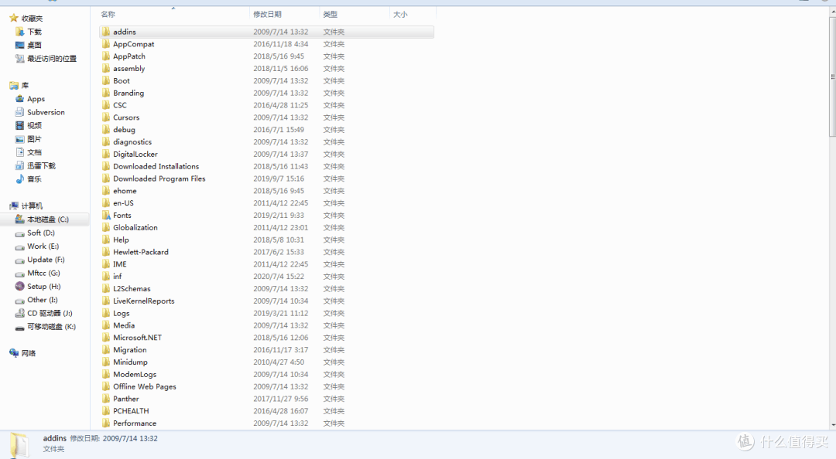Select the LiveKernelReports folder
Screen dimensions: 836x459
click(x=143, y=301)
